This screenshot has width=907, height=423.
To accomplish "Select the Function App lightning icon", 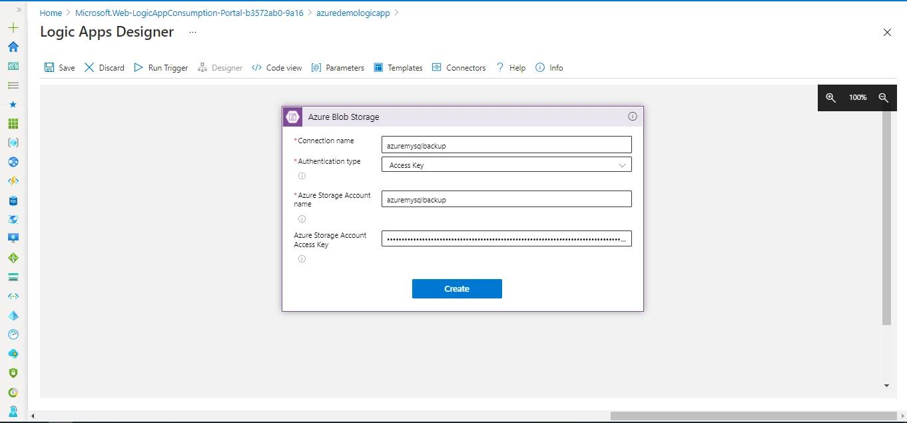I will click(13, 180).
